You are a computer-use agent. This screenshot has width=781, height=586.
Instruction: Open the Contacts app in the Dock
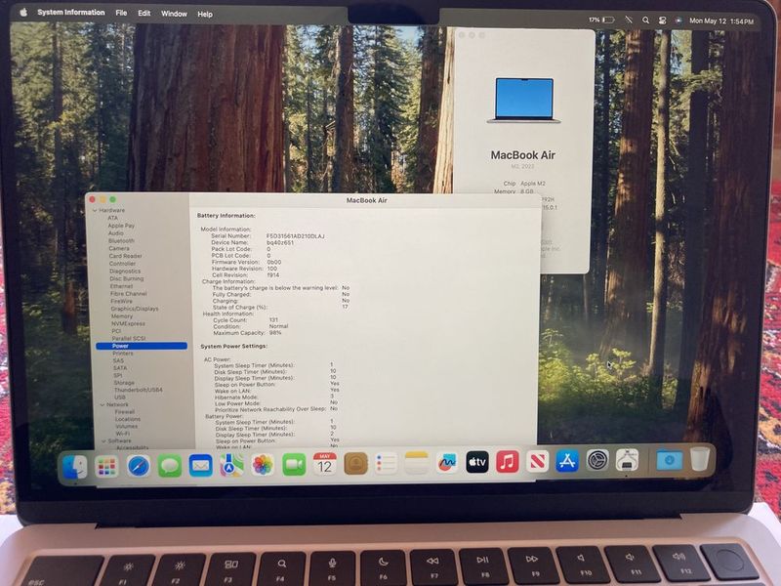coord(355,464)
